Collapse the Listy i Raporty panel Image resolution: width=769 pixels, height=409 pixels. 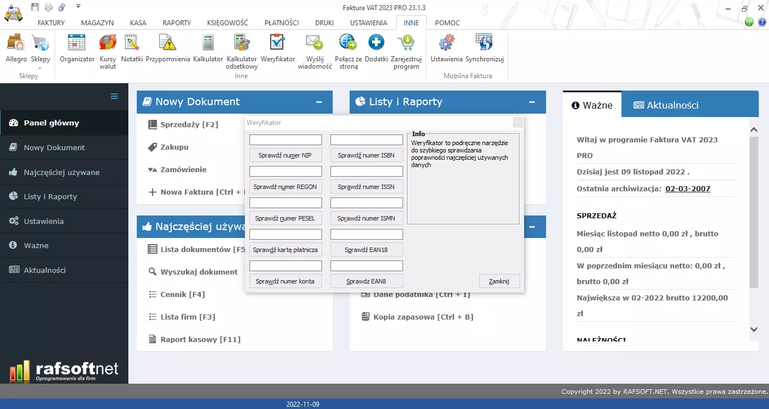[x=532, y=102]
